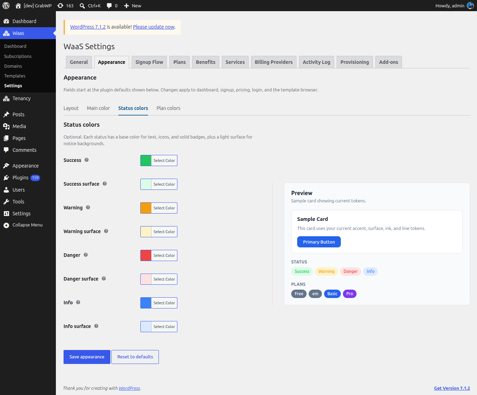Screen dimensions: 477x395
Task: Click the Primary Button in preview card
Action: pos(319,242)
